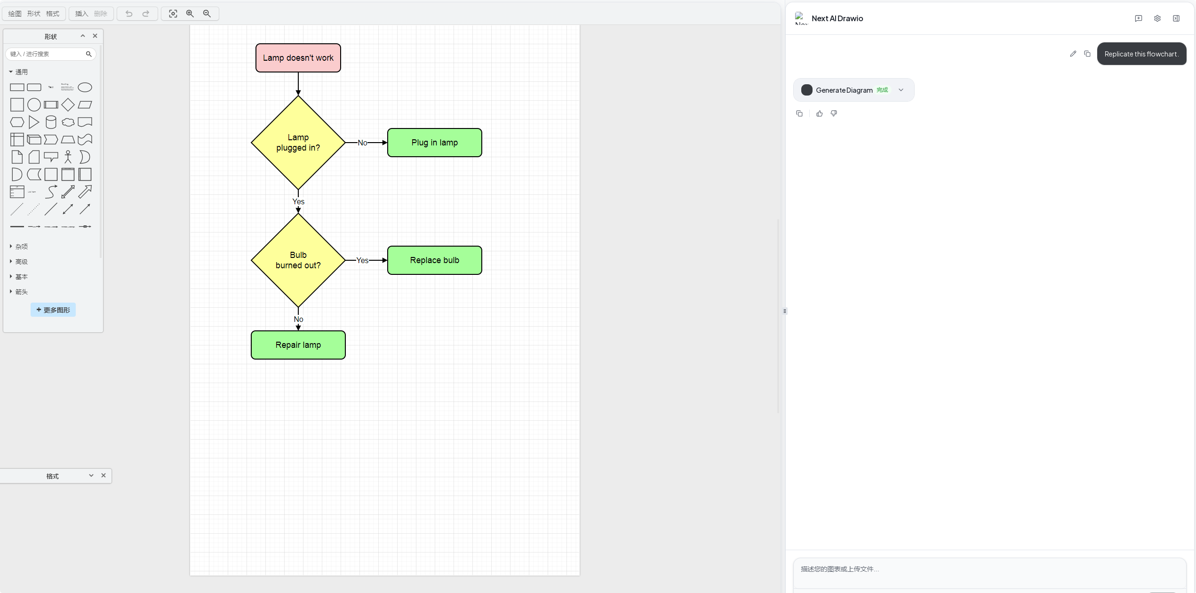Select the cloud shape in palette
Image resolution: width=1196 pixels, height=593 pixels.
click(x=68, y=122)
